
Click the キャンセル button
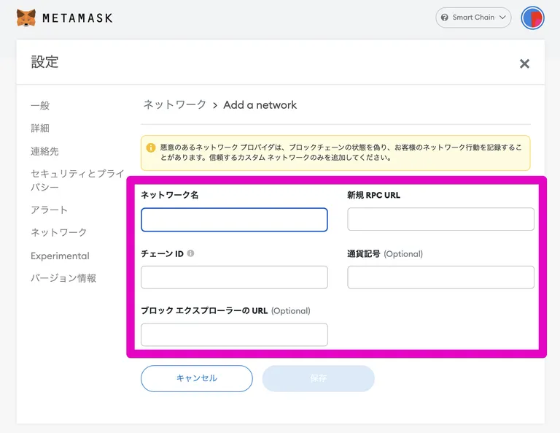pos(197,378)
